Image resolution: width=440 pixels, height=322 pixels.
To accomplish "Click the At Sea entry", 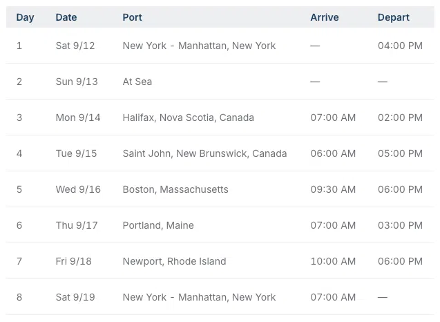I will click(x=137, y=82).
